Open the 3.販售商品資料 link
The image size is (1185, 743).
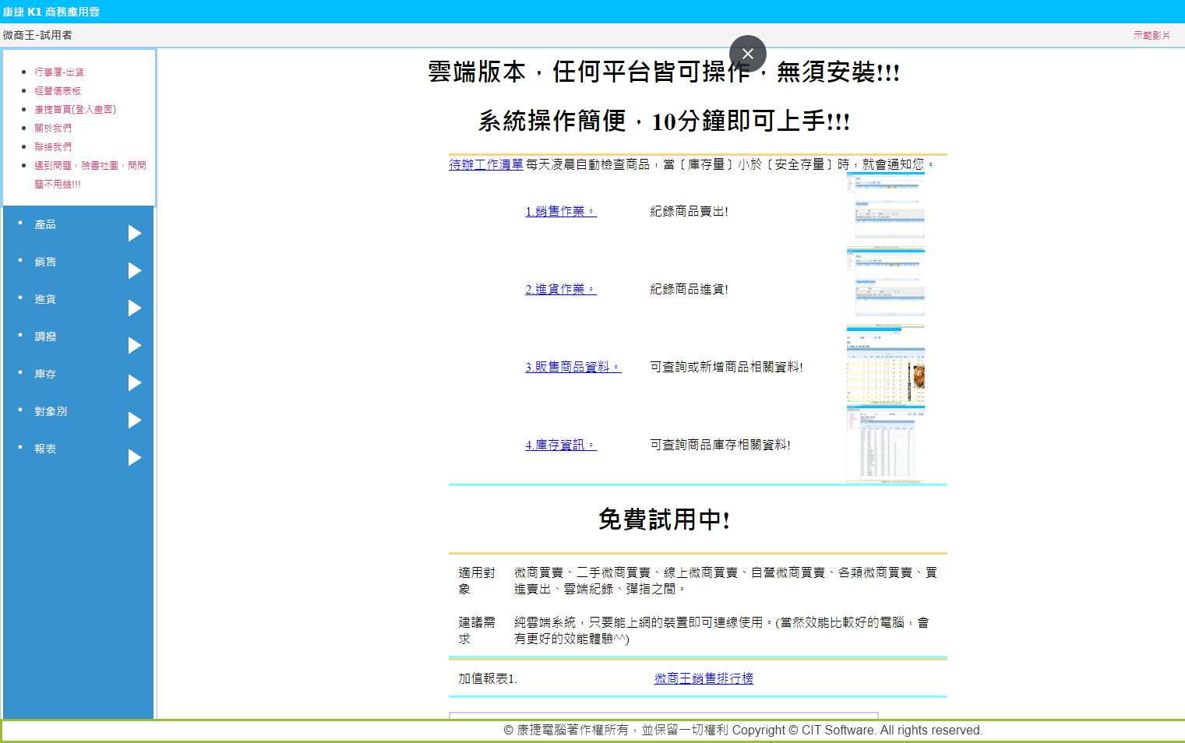(x=573, y=367)
